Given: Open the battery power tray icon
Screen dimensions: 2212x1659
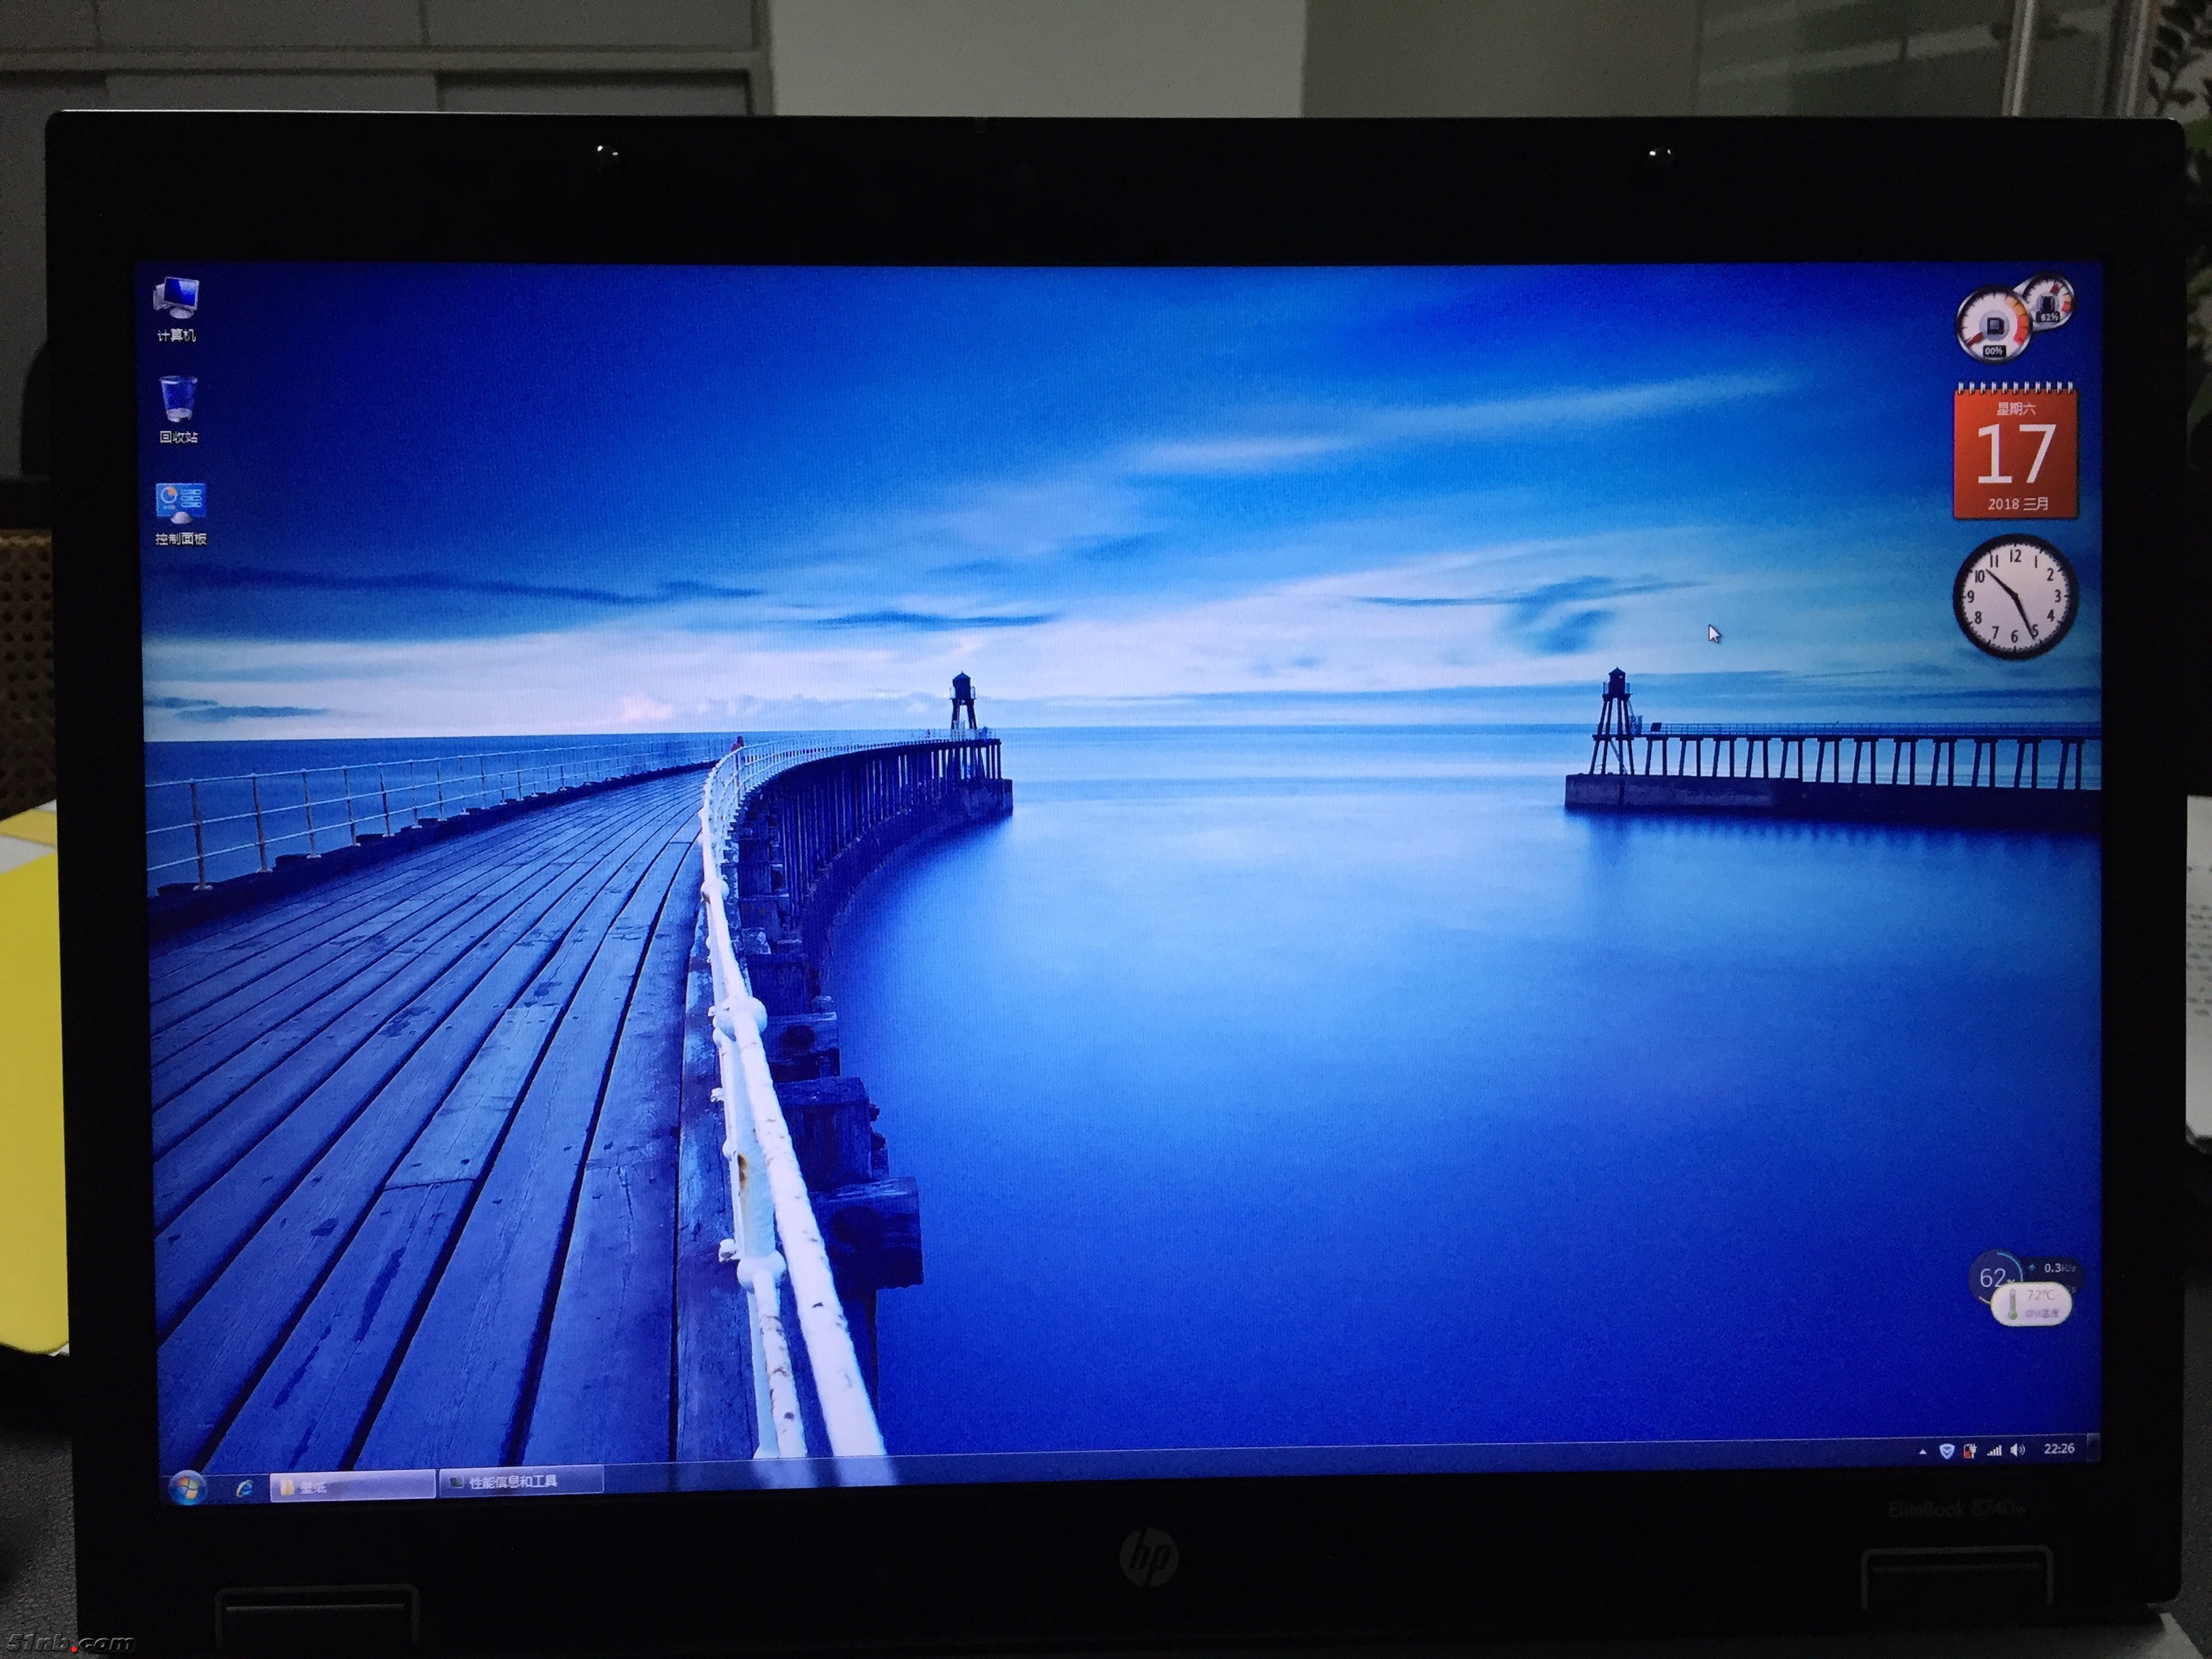Looking at the screenshot, I should (x=1970, y=1450).
